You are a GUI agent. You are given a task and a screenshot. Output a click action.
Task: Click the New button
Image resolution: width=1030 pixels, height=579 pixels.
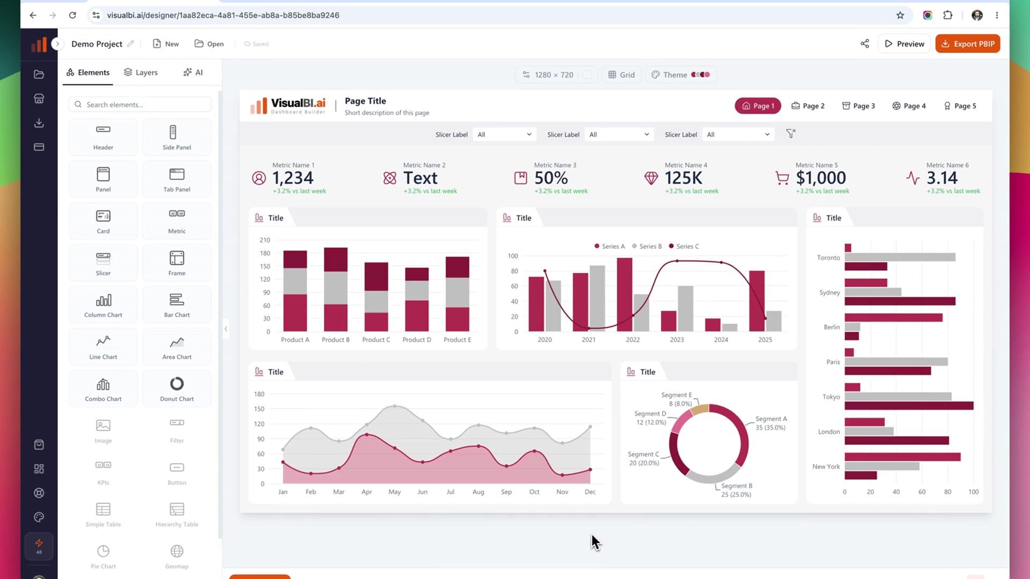166,44
